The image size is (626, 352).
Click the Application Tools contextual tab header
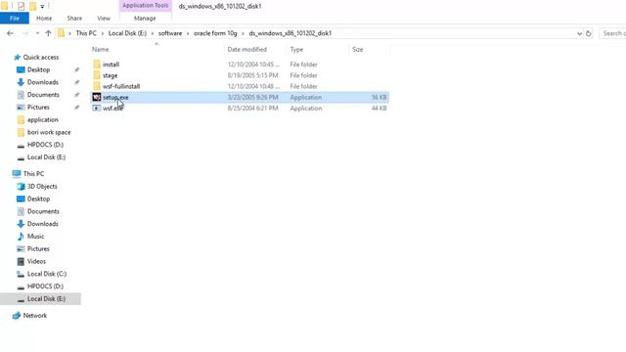coord(146,6)
